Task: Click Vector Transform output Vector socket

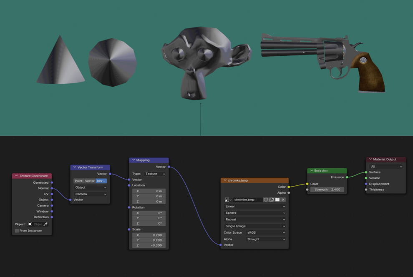Action: pyautogui.click(x=110, y=174)
